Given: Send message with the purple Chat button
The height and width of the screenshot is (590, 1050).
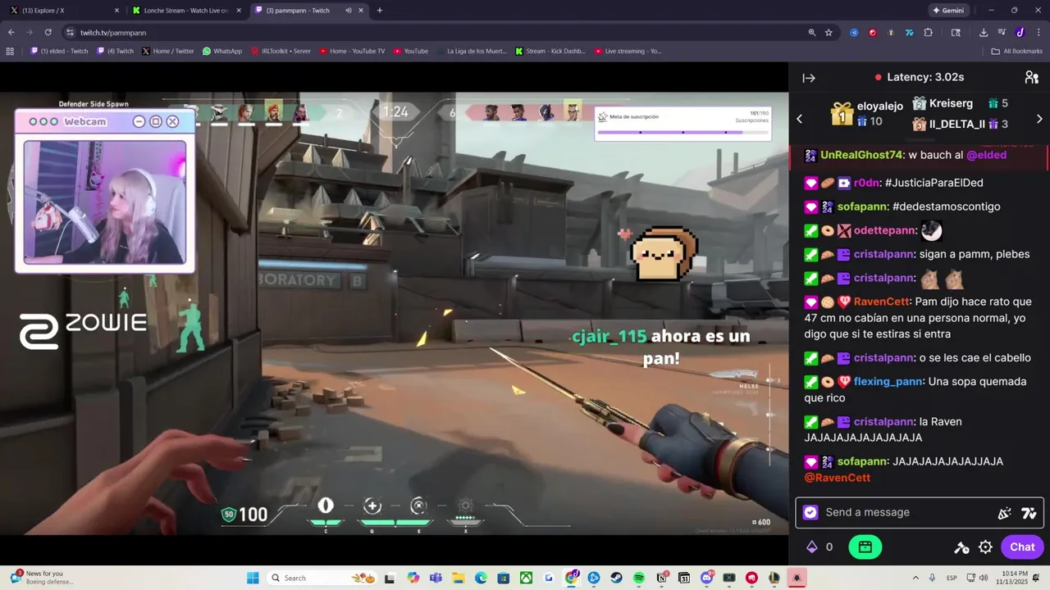Looking at the screenshot, I should (1022, 547).
